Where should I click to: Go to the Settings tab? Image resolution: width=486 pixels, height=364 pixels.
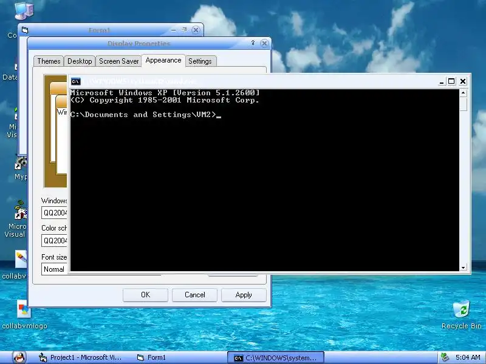point(200,61)
